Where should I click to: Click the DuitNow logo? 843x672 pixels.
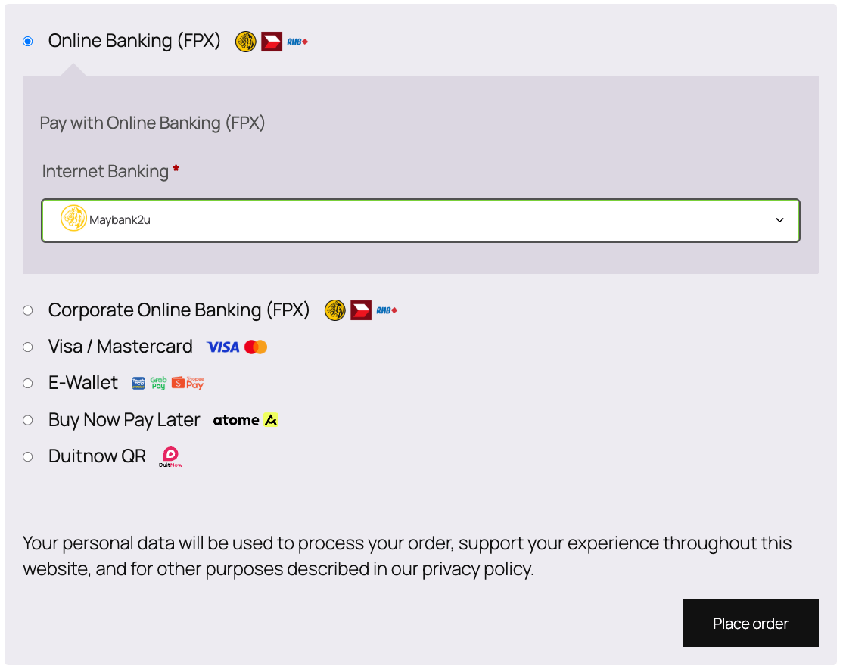[x=170, y=456]
